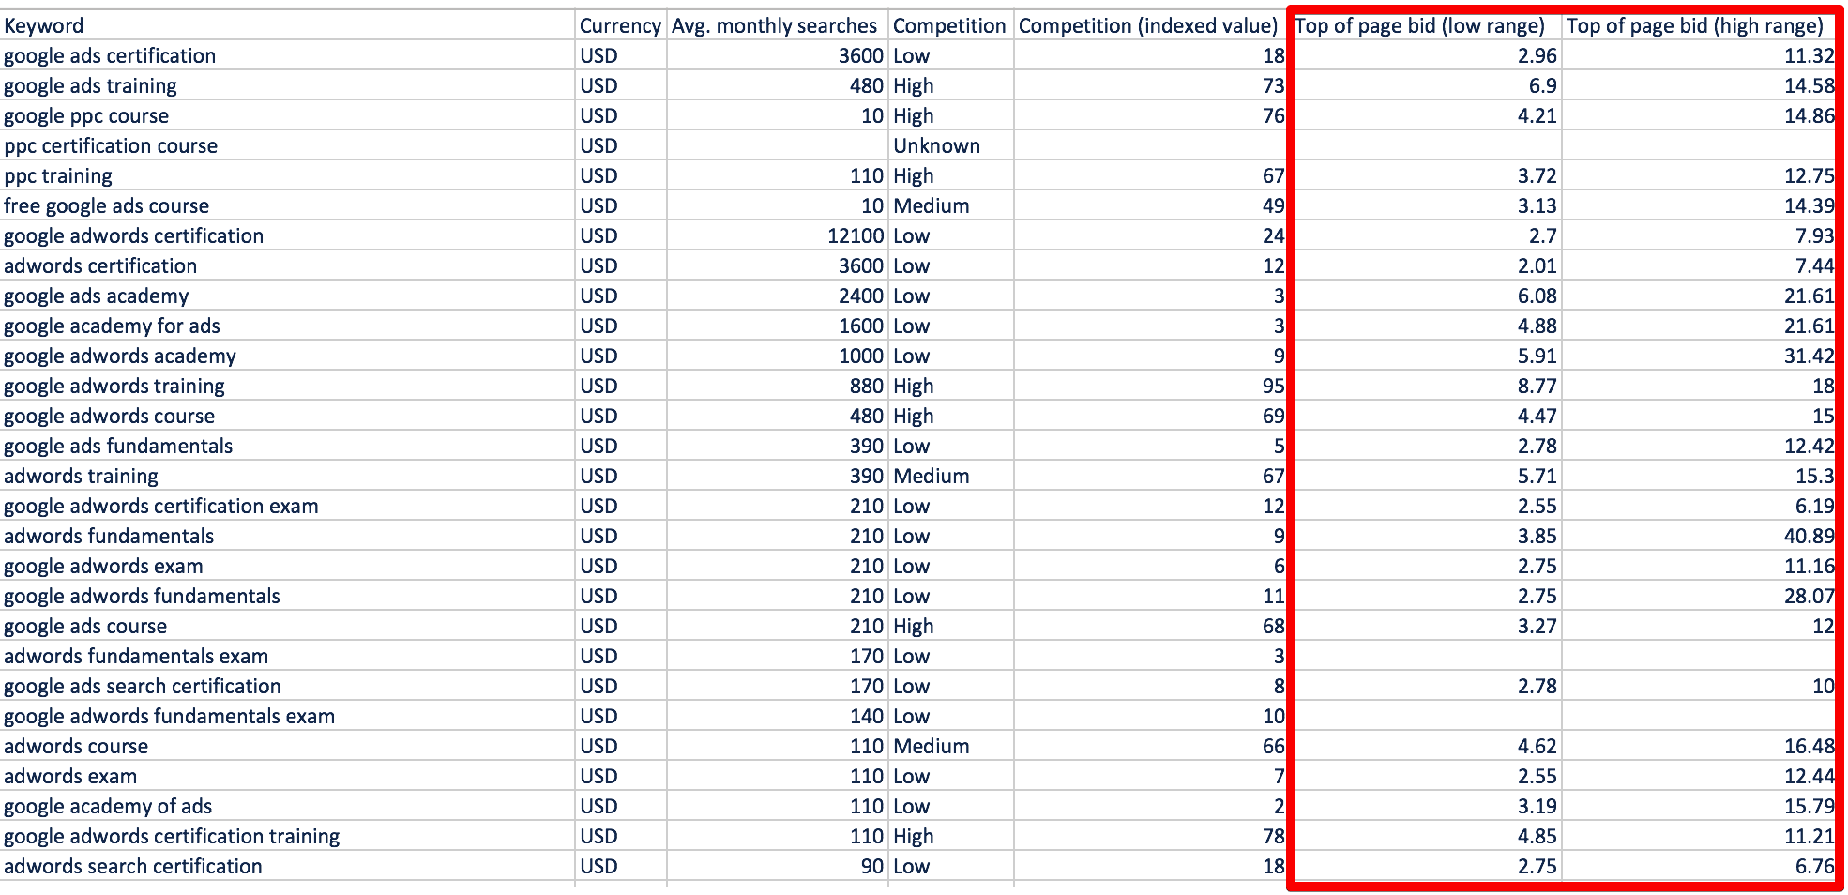The image size is (1848, 895).
Task: Click the 'ppc certification course' keyword cell
Action: click(x=288, y=145)
